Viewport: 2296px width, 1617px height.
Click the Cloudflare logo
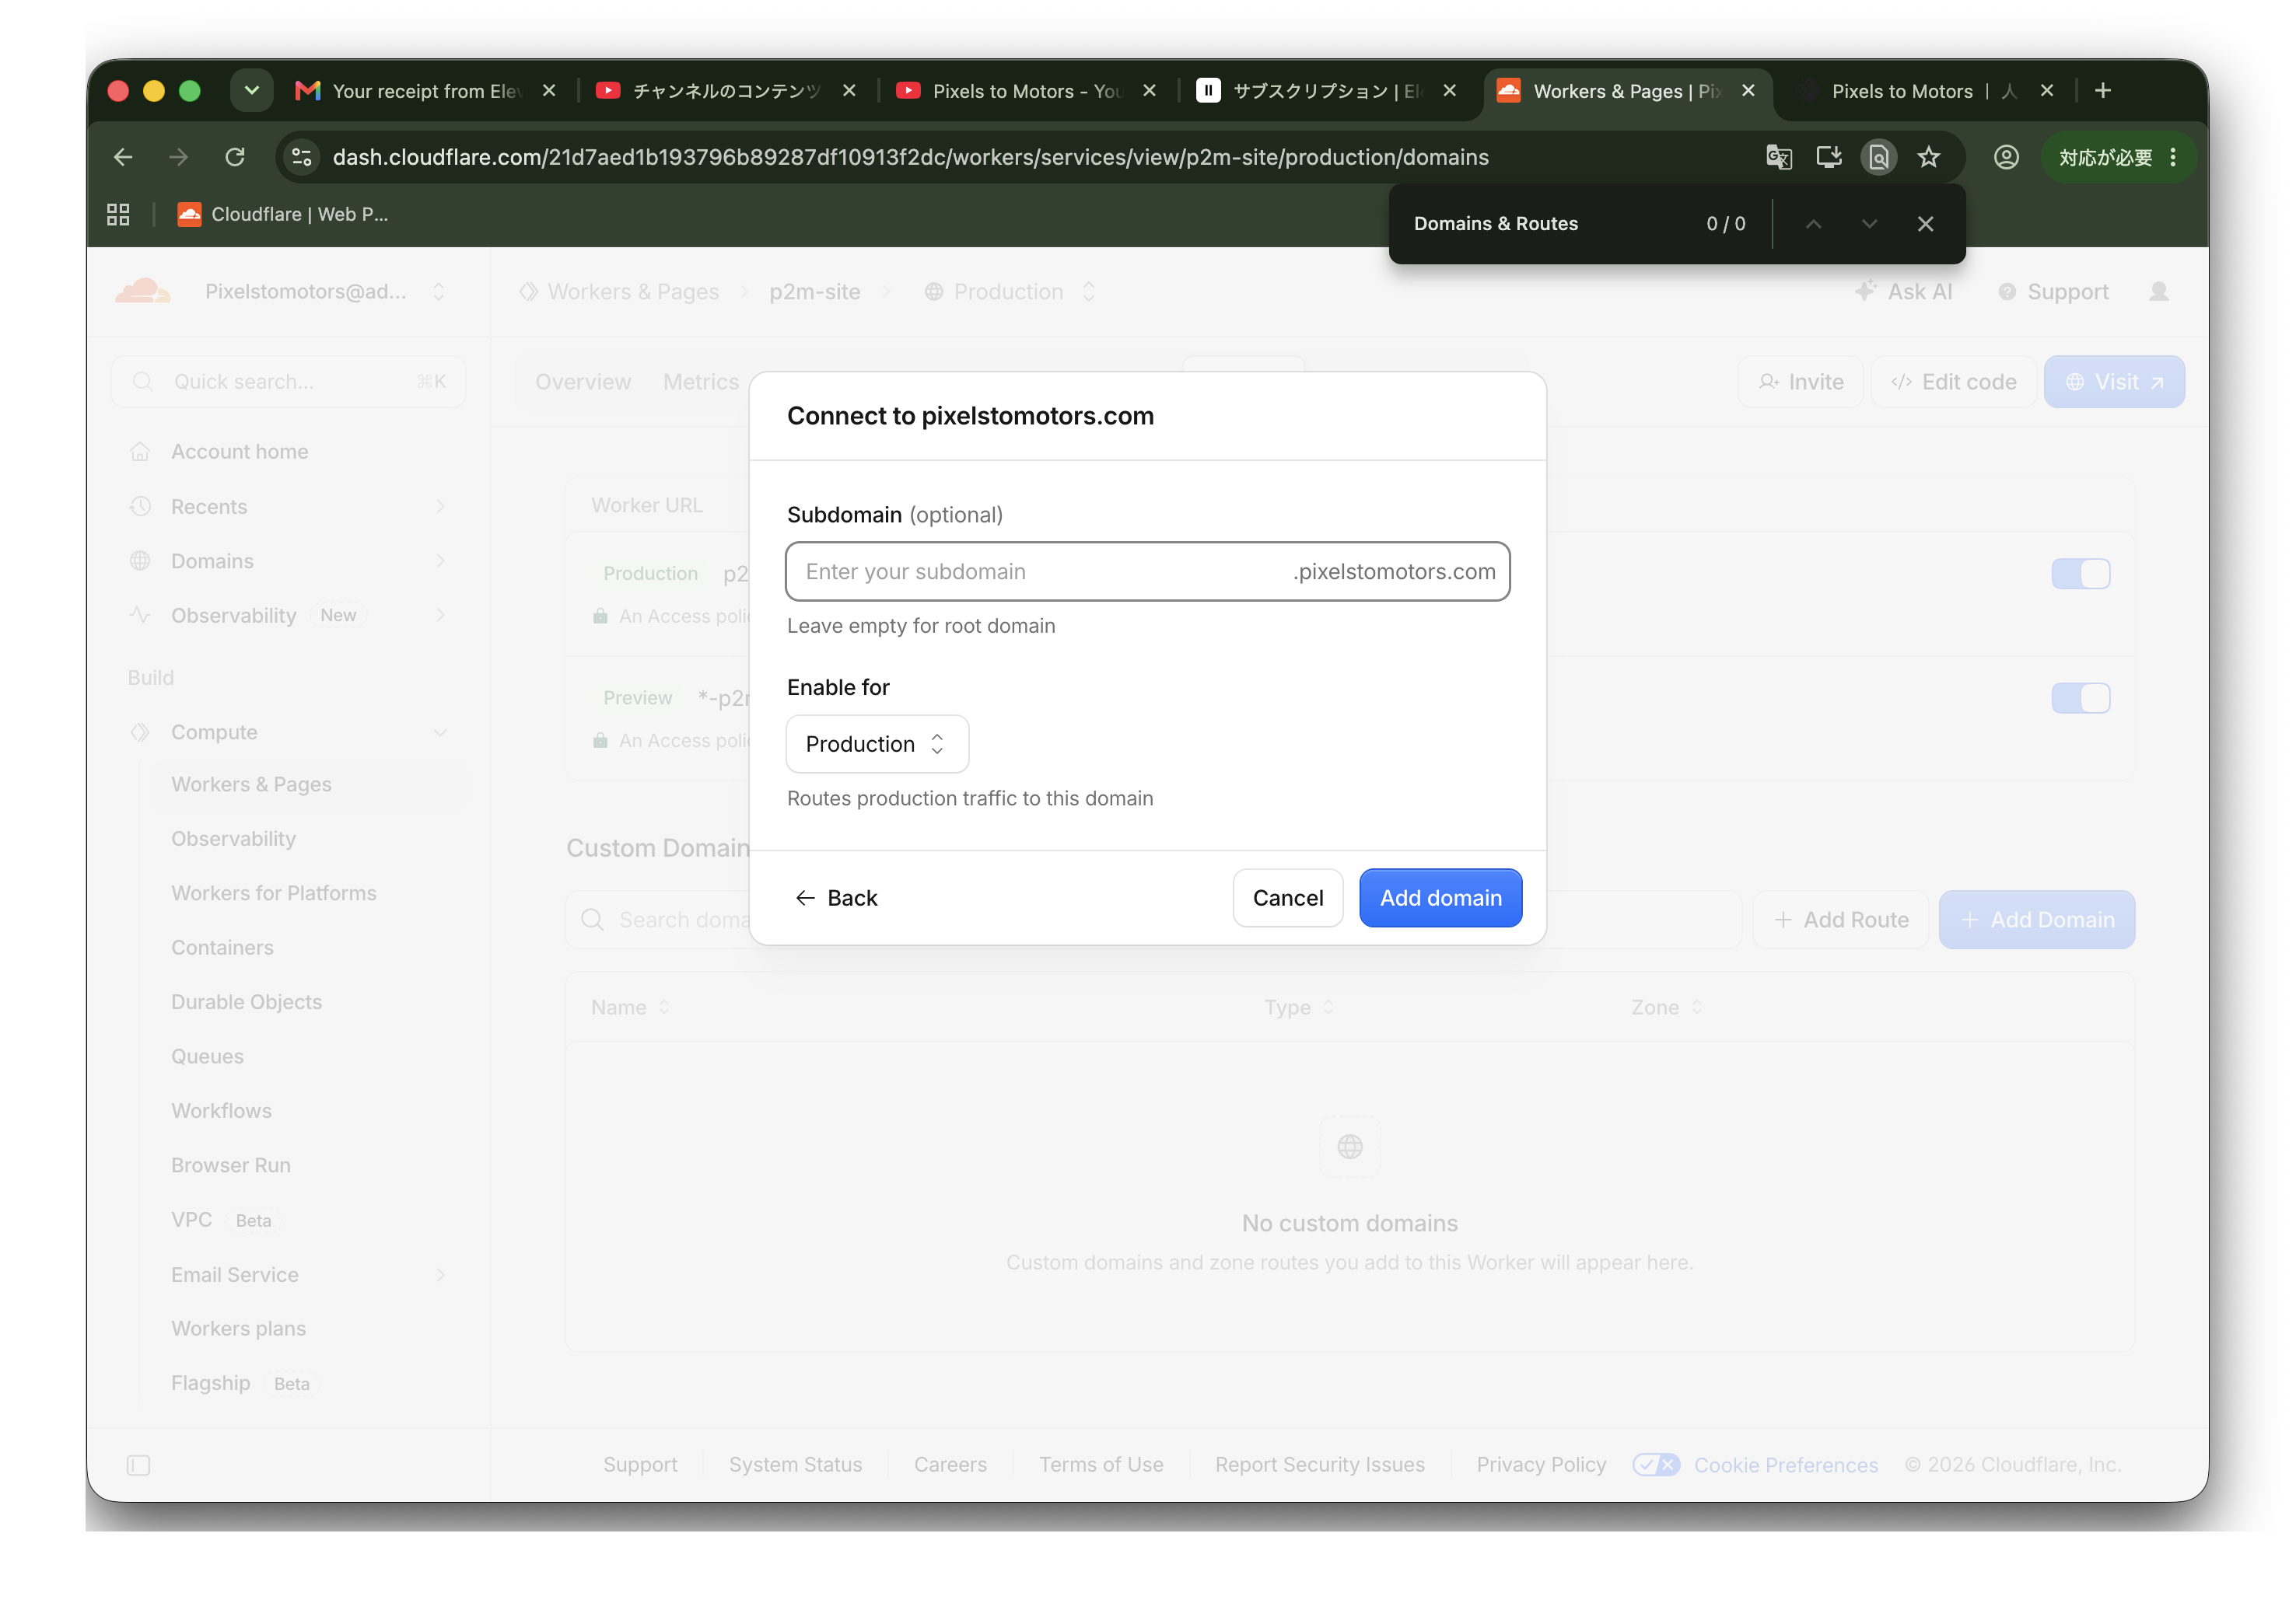pos(143,292)
